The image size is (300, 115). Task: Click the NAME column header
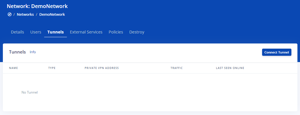click(13, 68)
